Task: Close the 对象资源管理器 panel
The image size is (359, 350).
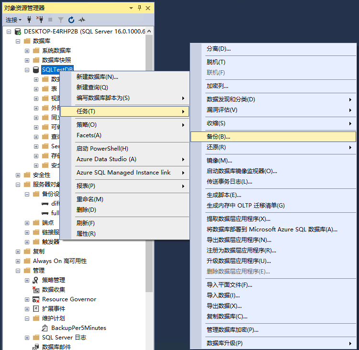Action: tap(148, 8)
